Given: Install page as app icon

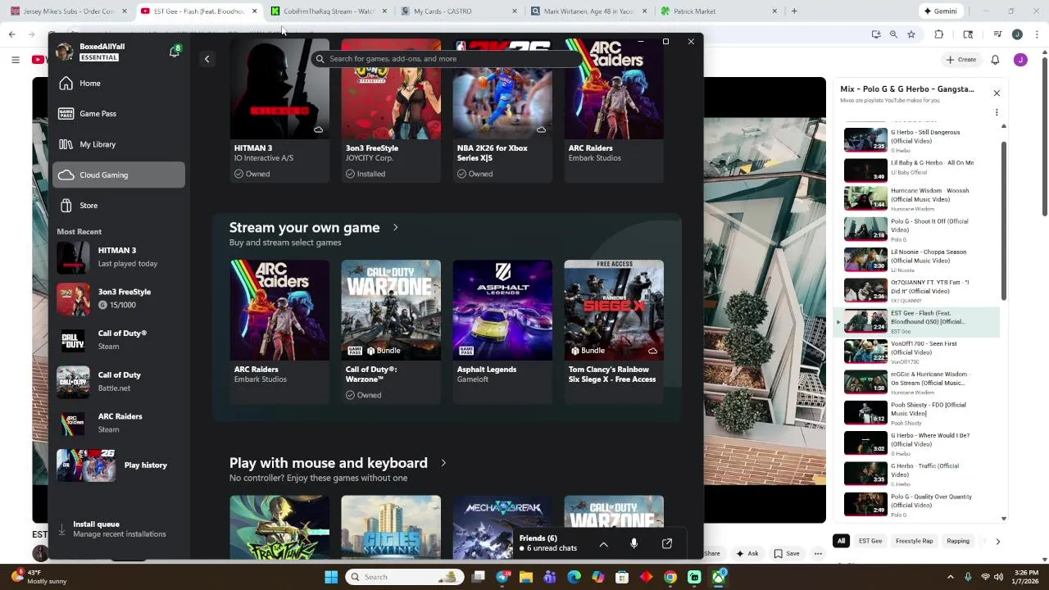Looking at the screenshot, I should (x=876, y=34).
